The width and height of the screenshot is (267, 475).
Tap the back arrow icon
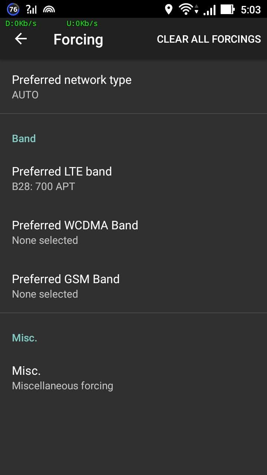21,39
